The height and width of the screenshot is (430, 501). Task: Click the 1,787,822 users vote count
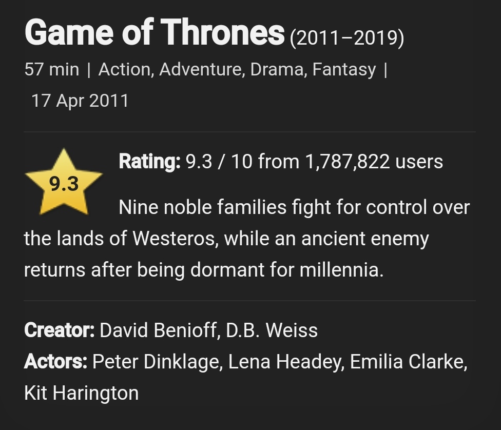point(374,162)
